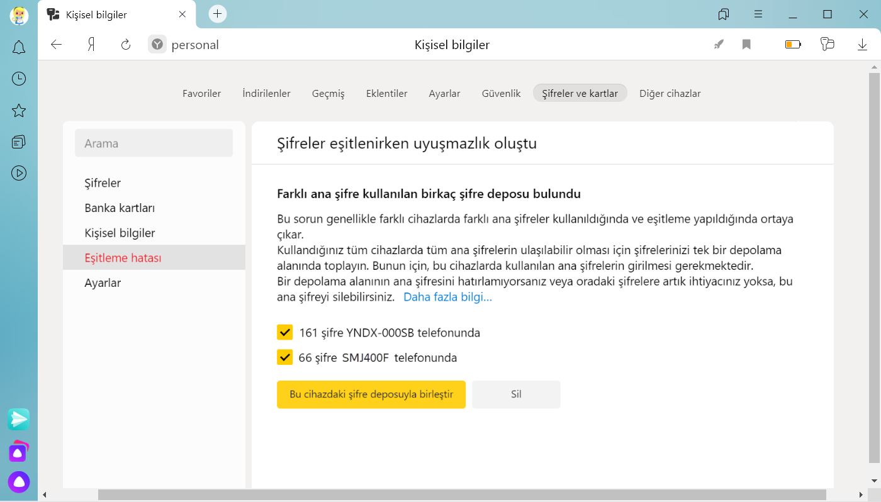Viewport: 881px width, 502px height.
Task: Select Ayarlar in left side menu
Action: tap(154, 283)
